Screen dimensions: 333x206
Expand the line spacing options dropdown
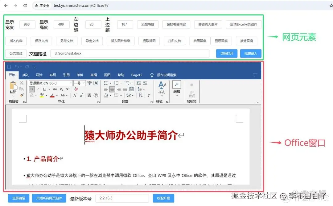click(x=144, y=89)
